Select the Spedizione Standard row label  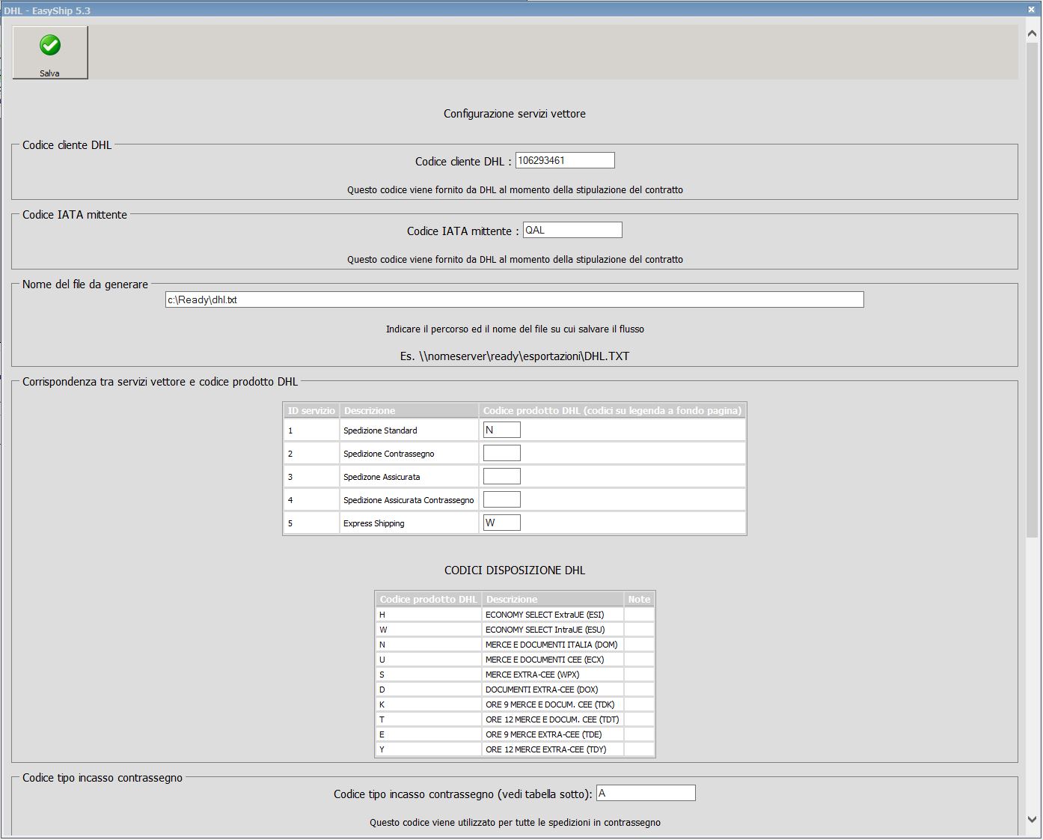[380, 430]
